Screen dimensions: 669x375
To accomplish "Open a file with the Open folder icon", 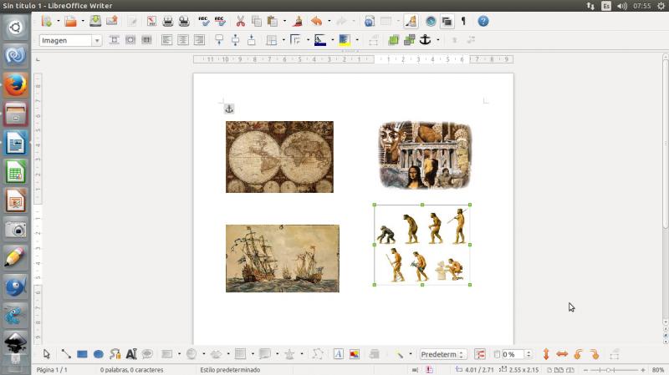I will (x=71, y=22).
